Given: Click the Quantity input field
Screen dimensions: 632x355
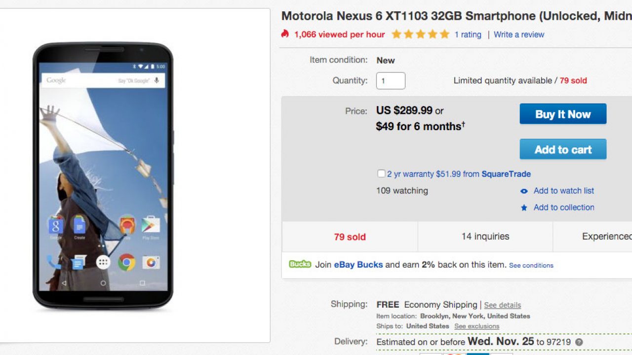Looking at the screenshot, I should (x=391, y=81).
